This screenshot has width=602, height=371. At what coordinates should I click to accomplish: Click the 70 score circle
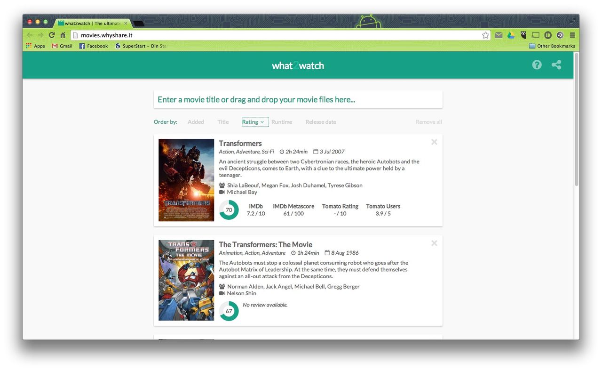(229, 210)
